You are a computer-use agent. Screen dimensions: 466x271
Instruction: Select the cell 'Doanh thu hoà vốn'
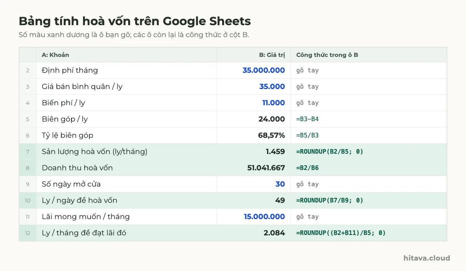tap(127, 168)
